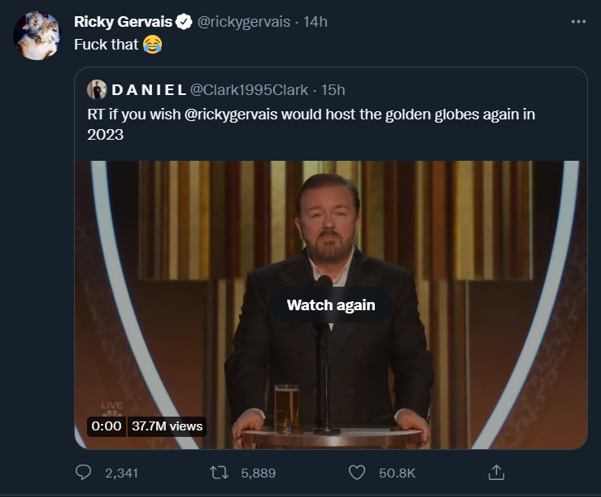Screen dimensions: 601x497
Task: Like the tweet with heart icon
Action: 357,472
